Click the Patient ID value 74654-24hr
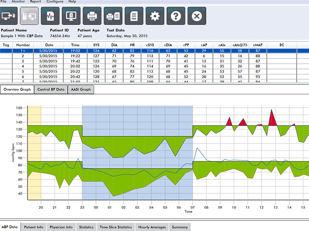 coord(60,36)
